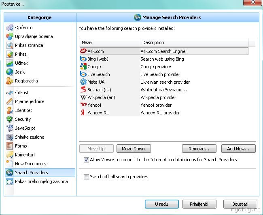The height and width of the screenshot is (215, 263).
Task: Click the Yandex.RU provider icon
Action: [83, 113]
